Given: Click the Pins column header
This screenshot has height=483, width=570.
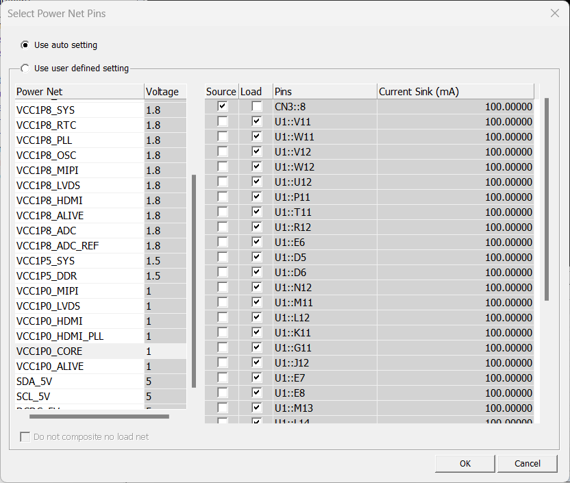Looking at the screenshot, I should pos(324,92).
